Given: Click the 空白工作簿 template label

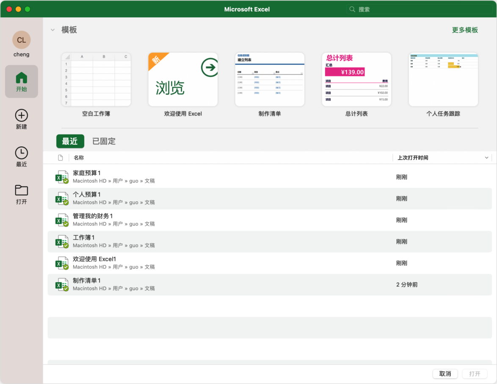Looking at the screenshot, I should point(96,114).
